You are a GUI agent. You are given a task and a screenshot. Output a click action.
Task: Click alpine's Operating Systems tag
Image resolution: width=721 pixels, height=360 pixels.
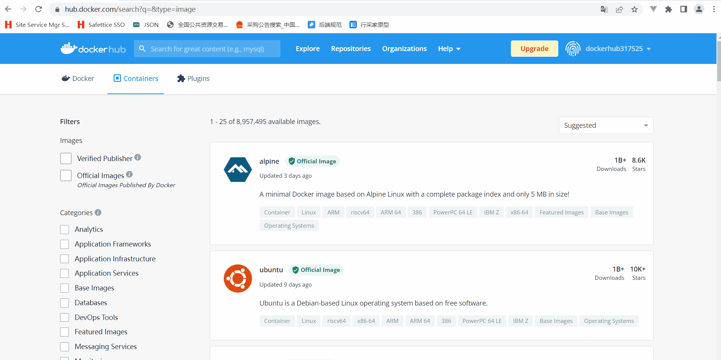click(289, 226)
